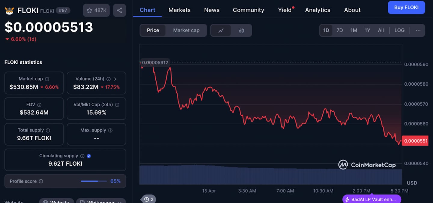The height and width of the screenshot is (203, 433).
Task: Click the 0.00005912 open price label
Action: 155,63
